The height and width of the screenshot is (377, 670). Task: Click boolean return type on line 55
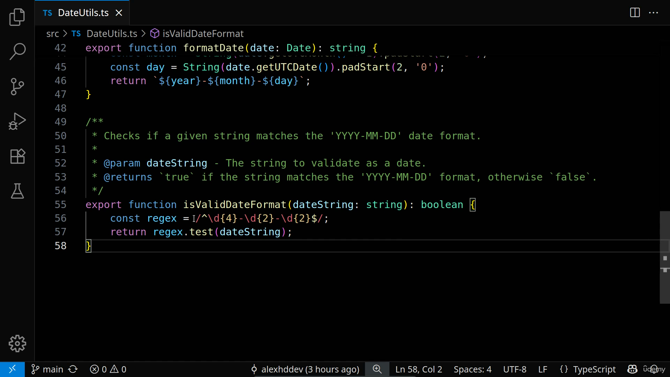pyautogui.click(x=442, y=205)
